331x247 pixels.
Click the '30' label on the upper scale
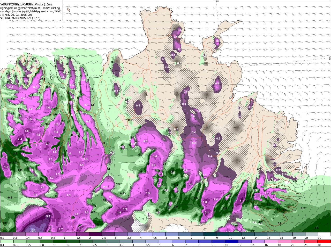[x=319, y=237]
